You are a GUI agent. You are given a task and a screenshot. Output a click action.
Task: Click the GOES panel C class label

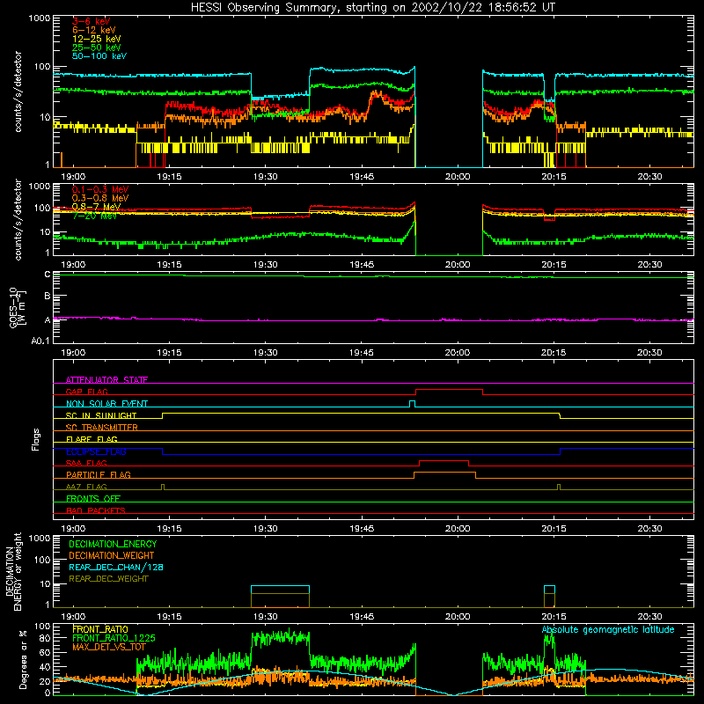click(x=47, y=274)
